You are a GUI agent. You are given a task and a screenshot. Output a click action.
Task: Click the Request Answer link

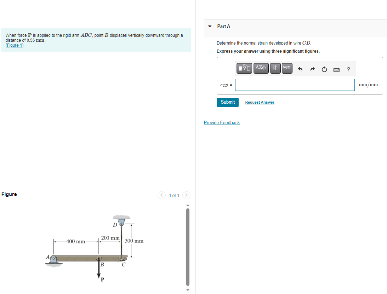(x=260, y=102)
